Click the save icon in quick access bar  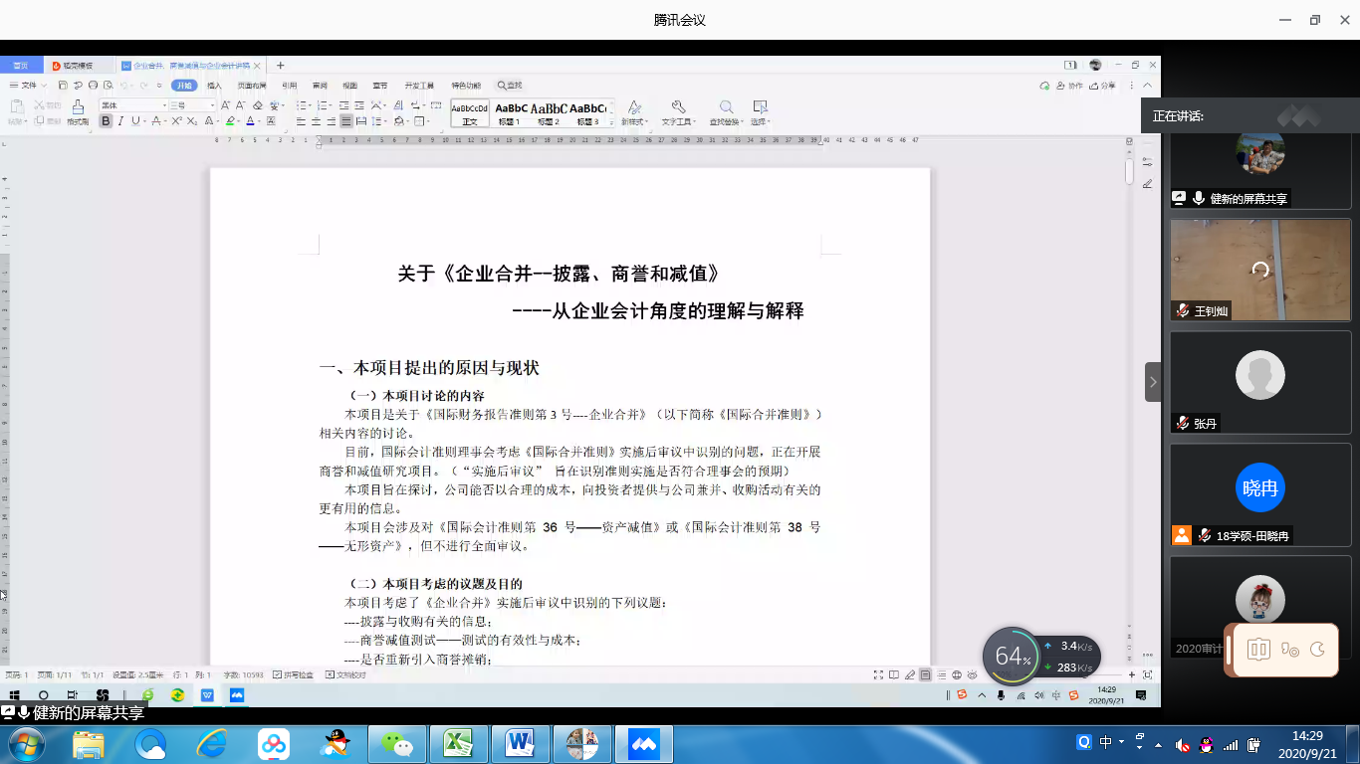[65, 86]
